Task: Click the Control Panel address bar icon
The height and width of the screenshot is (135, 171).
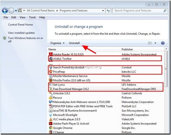Action: [20, 11]
